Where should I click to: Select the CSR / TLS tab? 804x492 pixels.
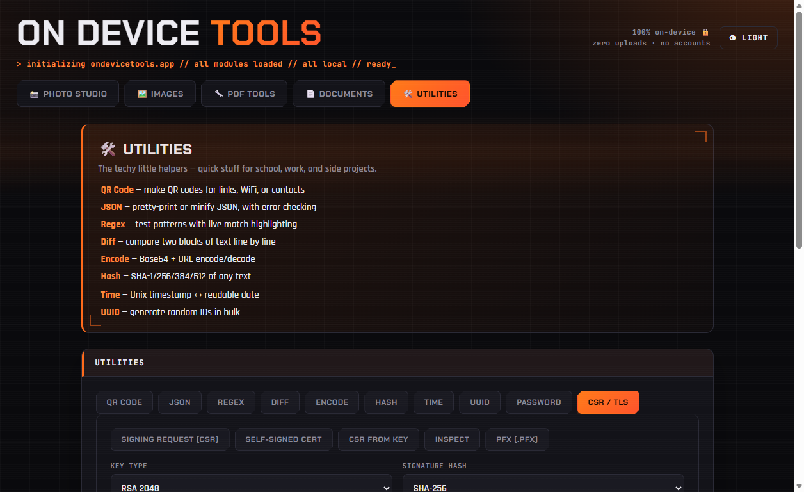[608, 402]
